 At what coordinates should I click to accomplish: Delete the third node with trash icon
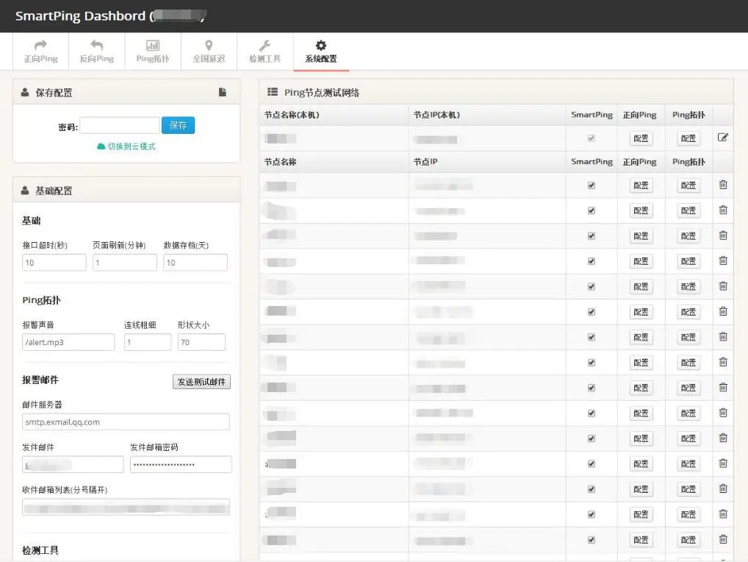tap(723, 235)
